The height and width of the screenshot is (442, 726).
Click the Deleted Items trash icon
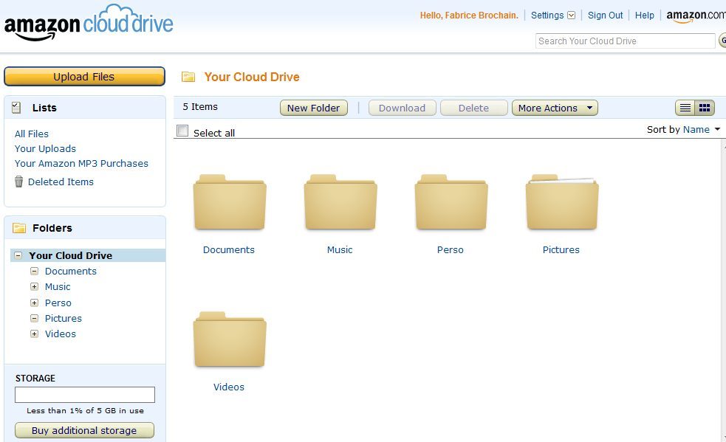[19, 182]
